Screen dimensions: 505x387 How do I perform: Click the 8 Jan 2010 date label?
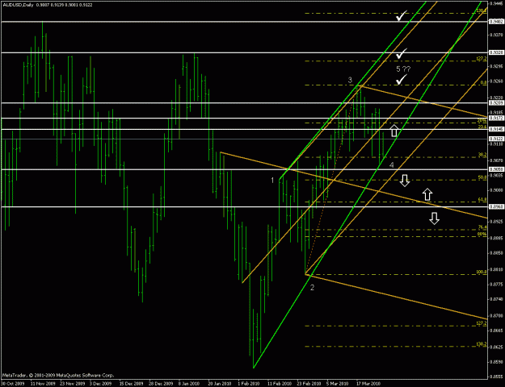point(190,384)
